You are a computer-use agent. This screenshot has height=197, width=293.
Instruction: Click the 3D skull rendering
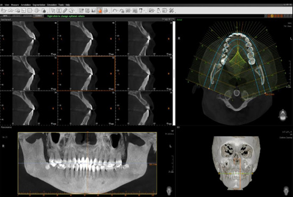pos(236,163)
